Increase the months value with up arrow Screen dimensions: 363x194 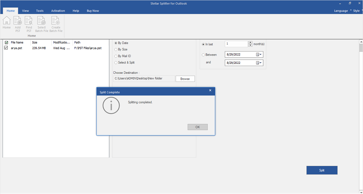pyautogui.click(x=250, y=43)
